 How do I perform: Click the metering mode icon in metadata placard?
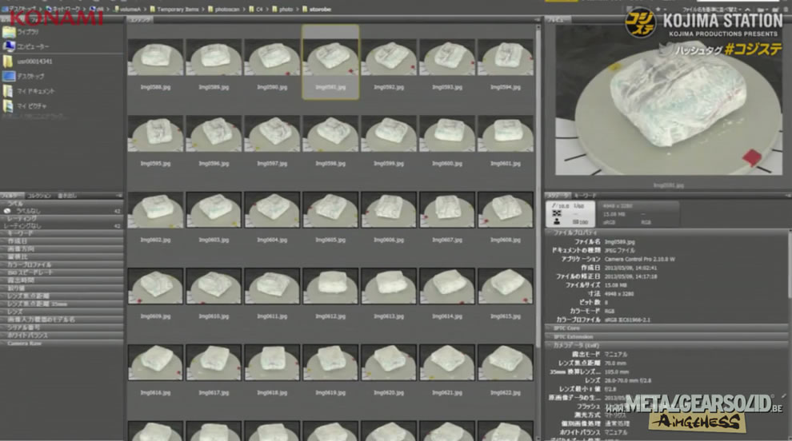557,213
